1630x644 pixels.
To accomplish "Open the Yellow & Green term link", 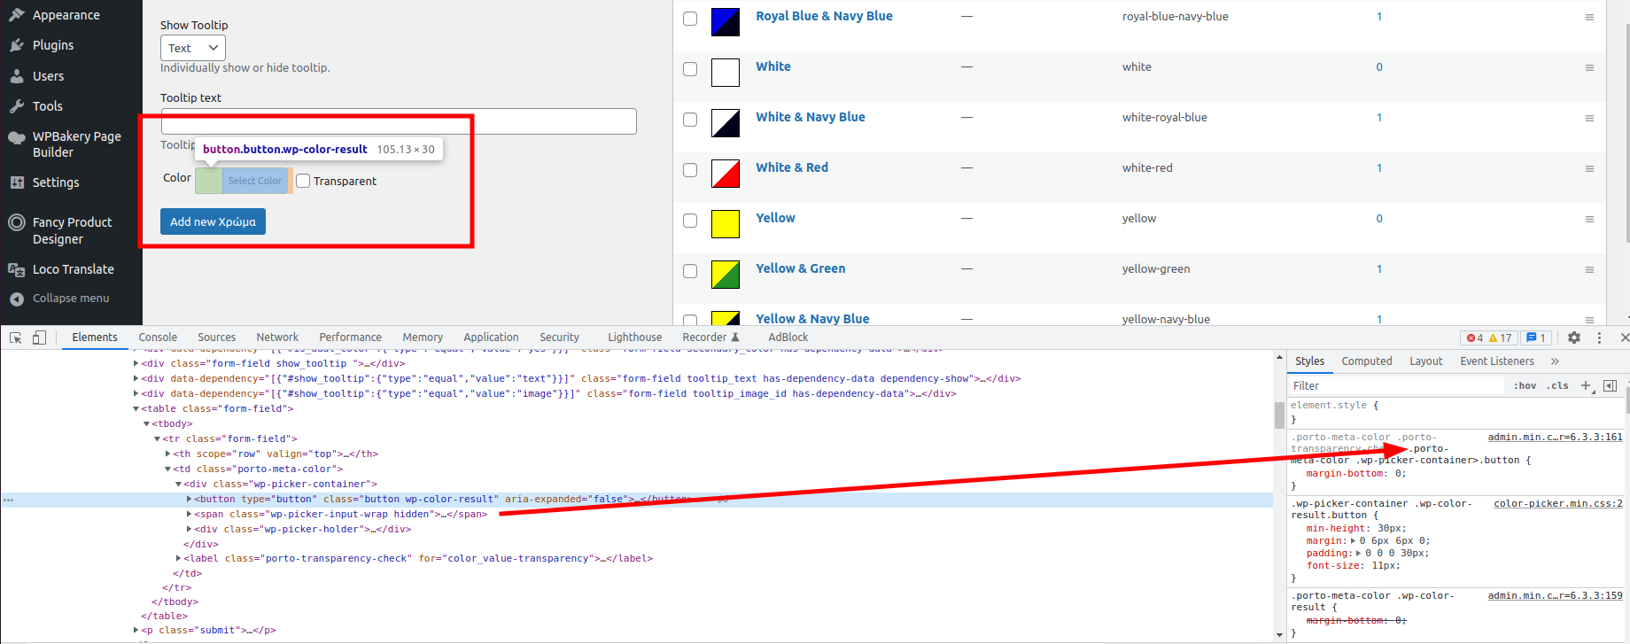I will click(x=800, y=268).
